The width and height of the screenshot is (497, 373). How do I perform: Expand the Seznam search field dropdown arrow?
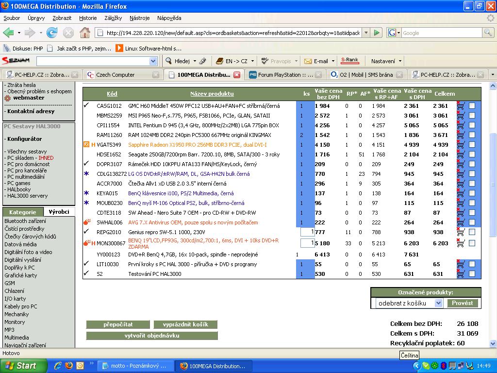[153, 61]
